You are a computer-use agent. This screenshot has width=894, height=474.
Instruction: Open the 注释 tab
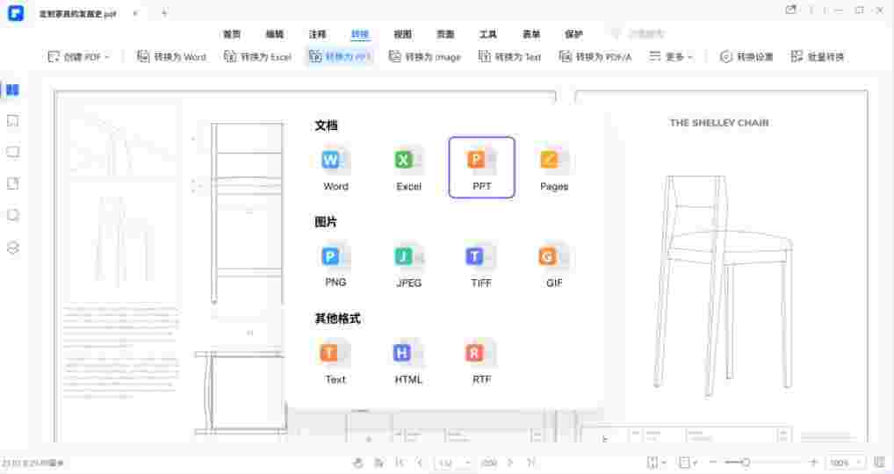(x=317, y=34)
